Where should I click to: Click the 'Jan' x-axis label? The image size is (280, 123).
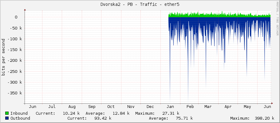(x=170, y=107)
